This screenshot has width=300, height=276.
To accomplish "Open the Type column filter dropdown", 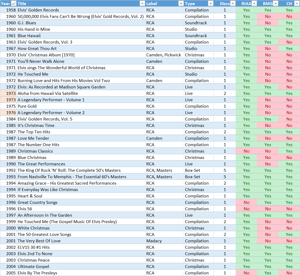I will click(x=211, y=3).
